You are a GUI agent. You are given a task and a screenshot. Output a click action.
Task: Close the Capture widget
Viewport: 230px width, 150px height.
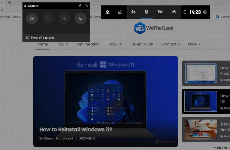87,6
